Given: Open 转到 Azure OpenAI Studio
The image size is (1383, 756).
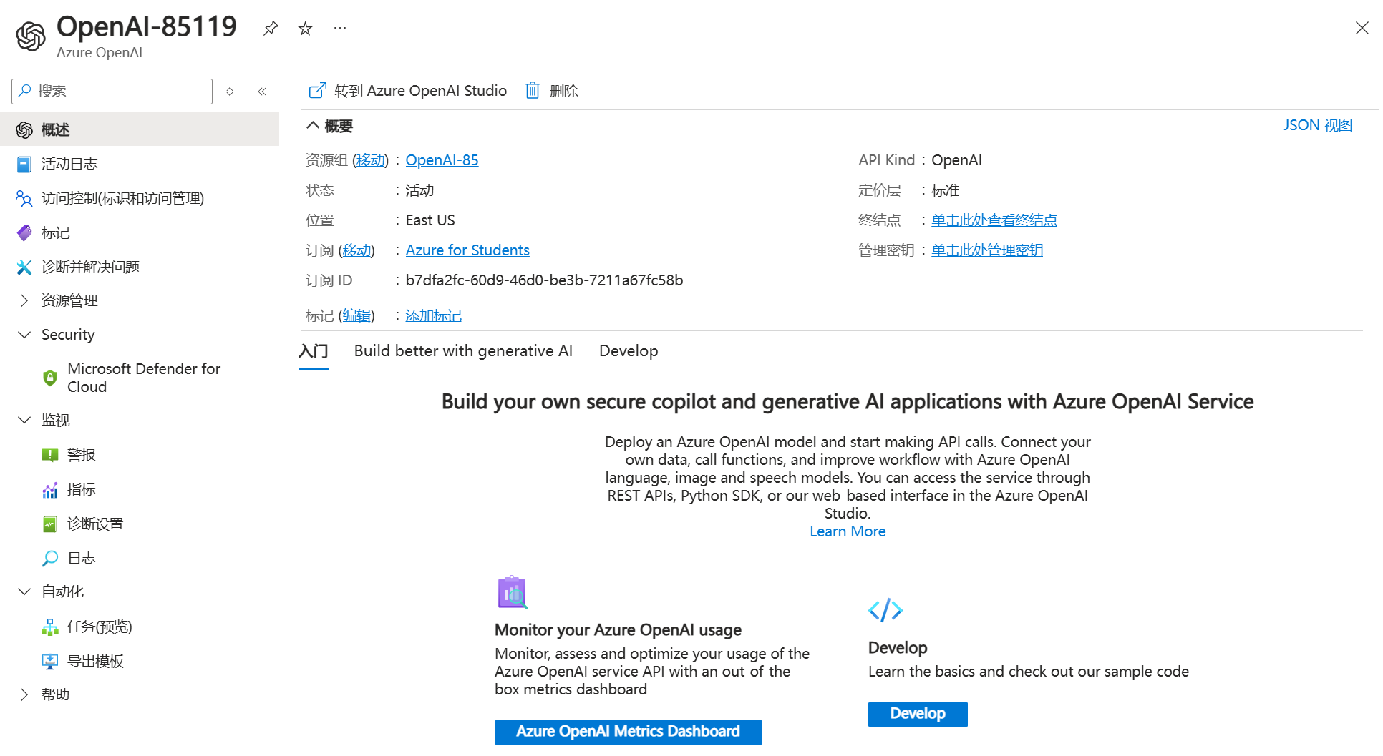Looking at the screenshot, I should (x=408, y=91).
